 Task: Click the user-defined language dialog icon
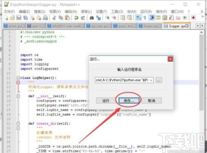[158, 18]
